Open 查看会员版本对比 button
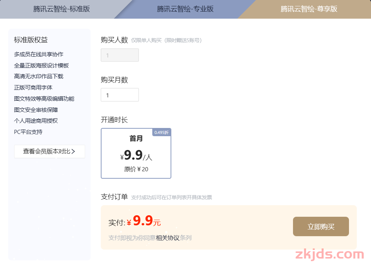Screen dimensions: 371x266 coord(49,151)
